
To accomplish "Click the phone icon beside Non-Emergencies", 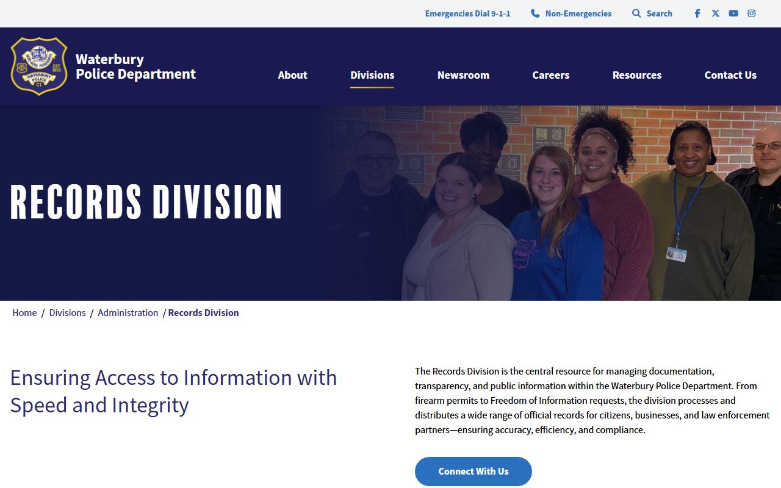I will [x=535, y=13].
